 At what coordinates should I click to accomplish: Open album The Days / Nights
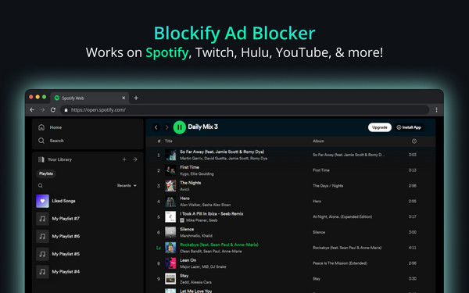(328, 186)
